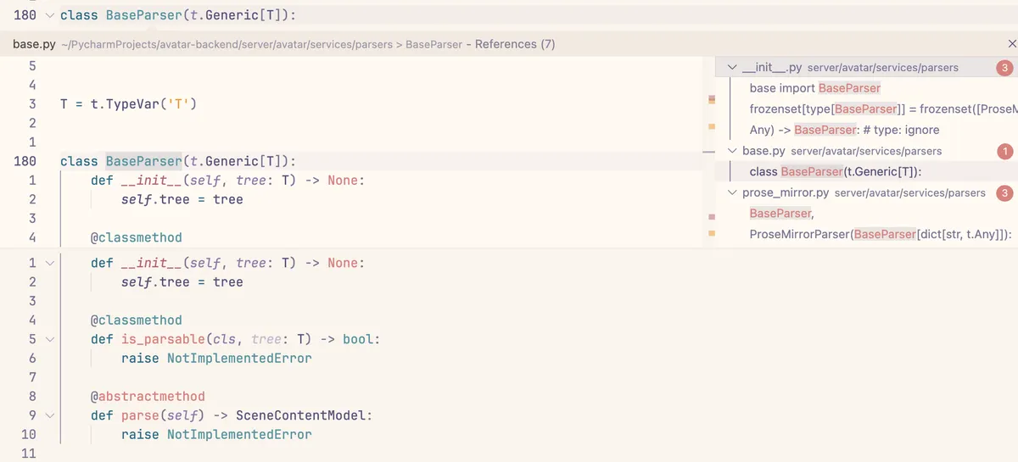Collapse the base.py references group
Image resolution: width=1018 pixels, height=462 pixels.
click(x=732, y=151)
